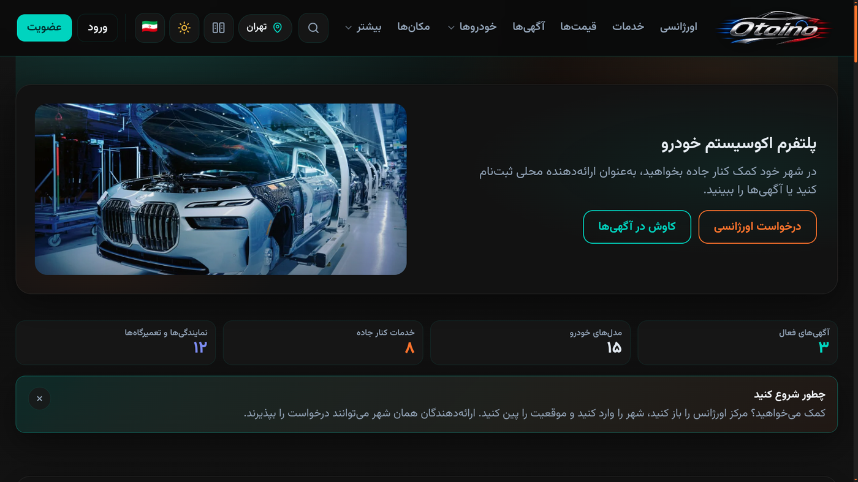Click the heading پلتفرم اکوسیستم خودرو
The image size is (858, 482).
pos(738,144)
